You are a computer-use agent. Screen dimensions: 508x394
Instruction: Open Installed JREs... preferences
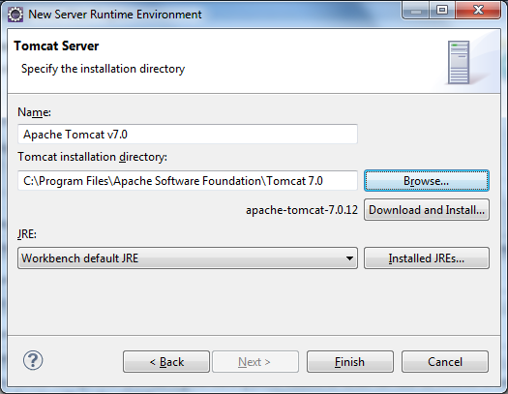[427, 258]
